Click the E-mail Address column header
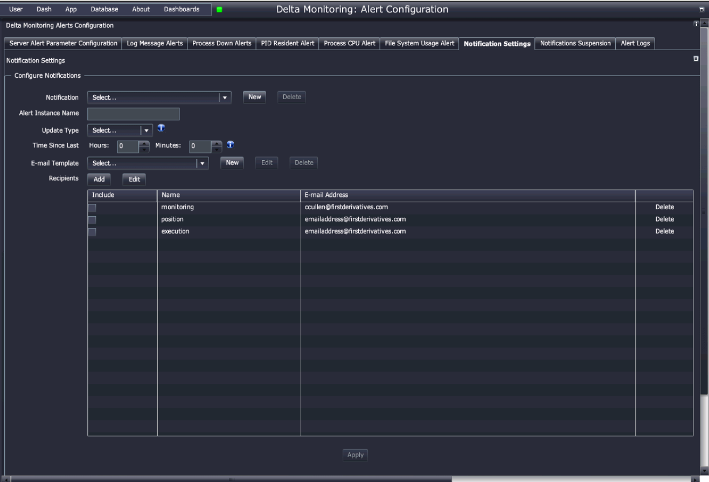 (468, 195)
